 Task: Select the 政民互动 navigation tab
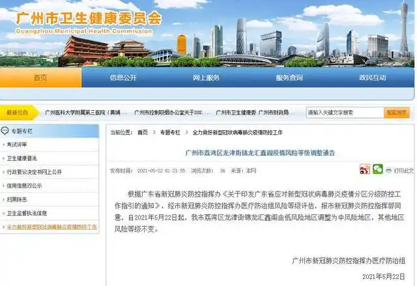pyautogui.click(x=373, y=78)
